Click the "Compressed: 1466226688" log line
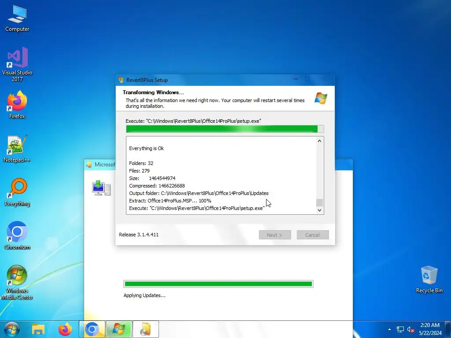Viewport: 451px width, 338px height. click(157, 186)
